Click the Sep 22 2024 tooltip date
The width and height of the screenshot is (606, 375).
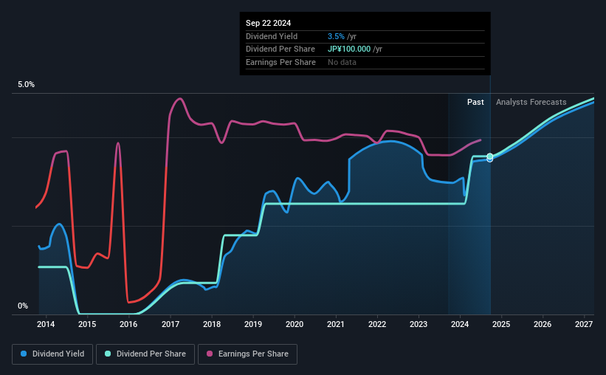coord(268,23)
